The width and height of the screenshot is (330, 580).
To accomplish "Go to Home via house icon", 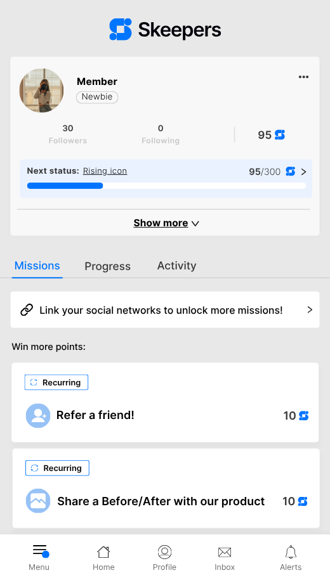I will point(103,552).
